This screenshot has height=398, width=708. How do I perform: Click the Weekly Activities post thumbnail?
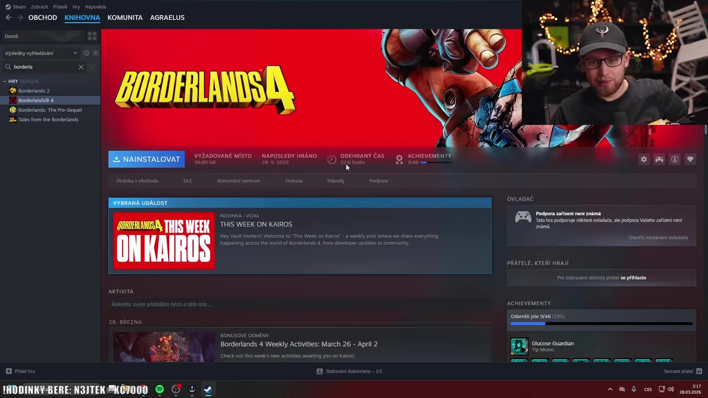coord(164,347)
